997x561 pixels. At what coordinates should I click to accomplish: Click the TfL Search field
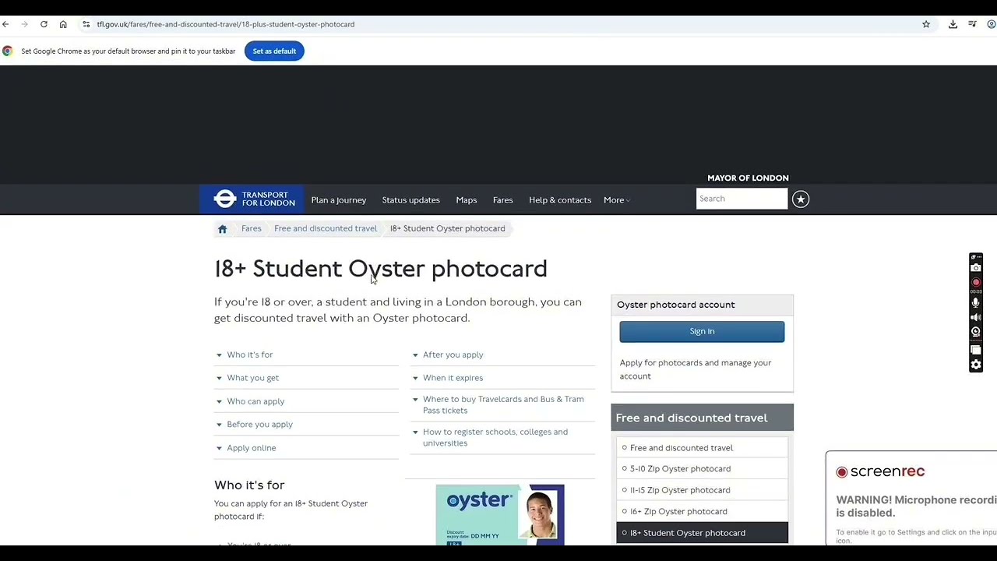click(742, 199)
